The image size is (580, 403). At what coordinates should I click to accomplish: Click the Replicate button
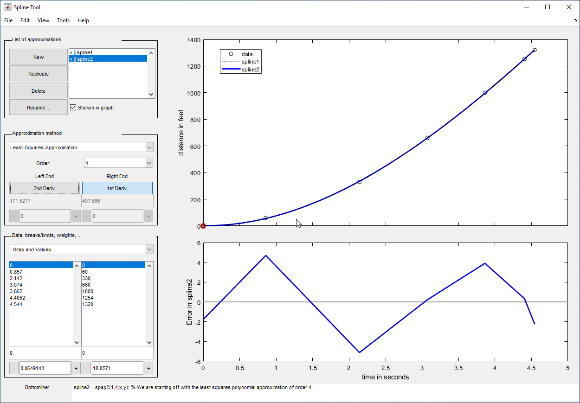(x=39, y=74)
